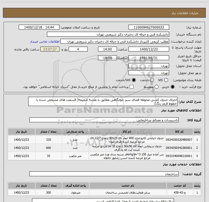Choose the جزیی purchase type
This screenshot has height=202, width=209.
tap(173, 87)
